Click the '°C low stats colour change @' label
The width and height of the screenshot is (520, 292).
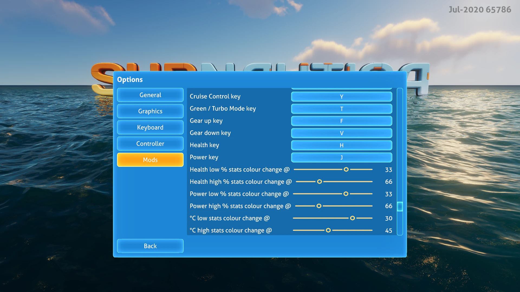pyautogui.click(x=230, y=218)
